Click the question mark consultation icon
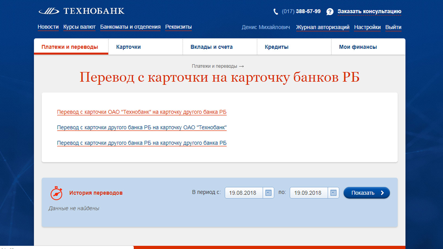Image resolution: width=443 pixels, height=249 pixels. (330, 12)
